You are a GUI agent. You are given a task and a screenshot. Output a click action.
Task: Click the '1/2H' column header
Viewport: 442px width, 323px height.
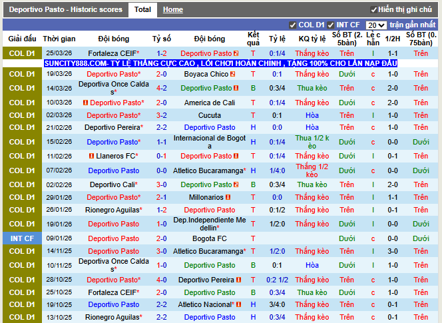(x=393, y=39)
